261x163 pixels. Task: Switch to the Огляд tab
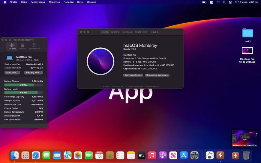click(105, 32)
